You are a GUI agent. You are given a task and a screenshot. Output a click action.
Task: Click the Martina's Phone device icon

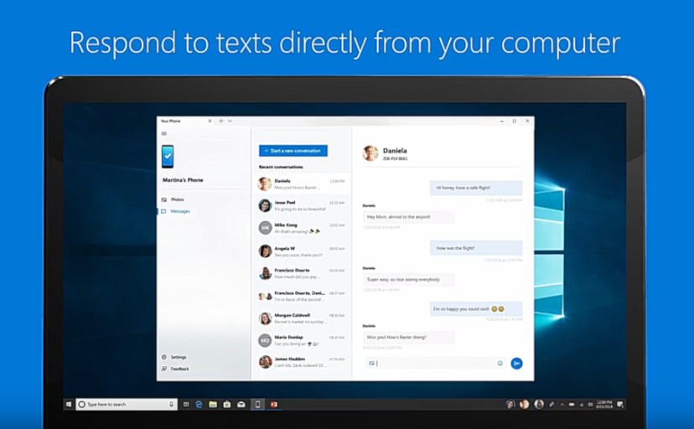tap(168, 157)
